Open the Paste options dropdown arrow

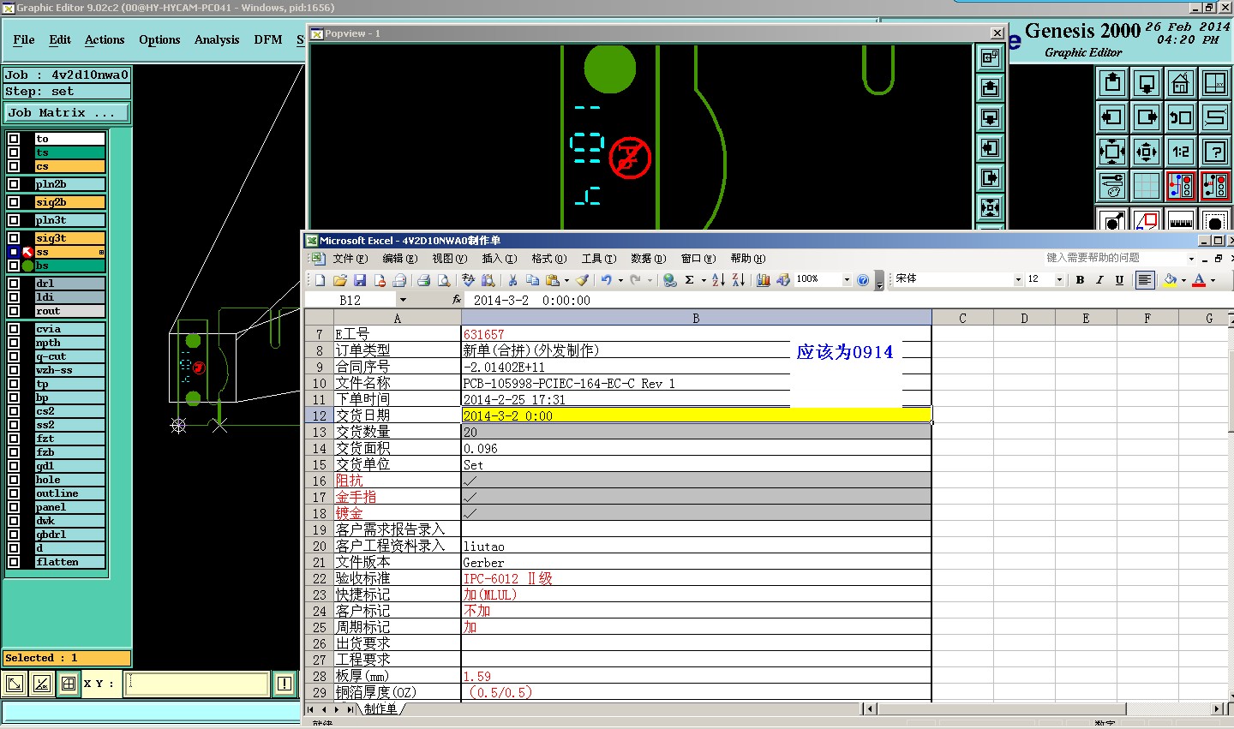click(566, 280)
